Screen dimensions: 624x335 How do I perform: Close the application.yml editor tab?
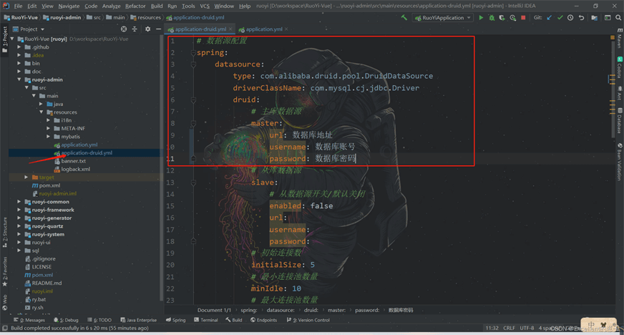(286, 29)
